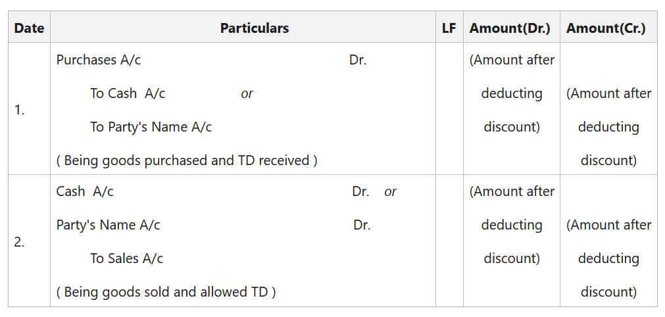This screenshot has height=317, width=665.
Task: Click the goods purchased and TD received narration
Action: 187,160
